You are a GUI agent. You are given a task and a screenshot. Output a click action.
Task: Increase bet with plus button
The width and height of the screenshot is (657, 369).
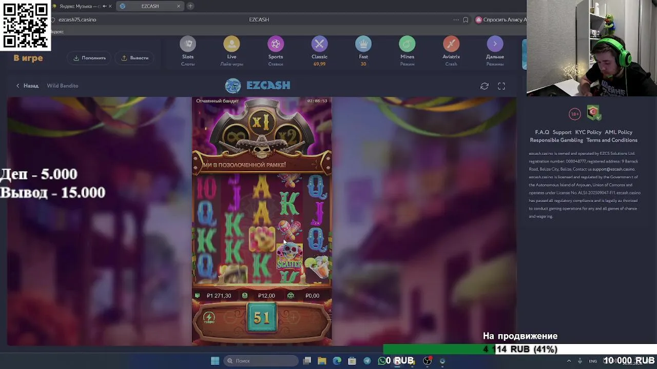coord(293,318)
